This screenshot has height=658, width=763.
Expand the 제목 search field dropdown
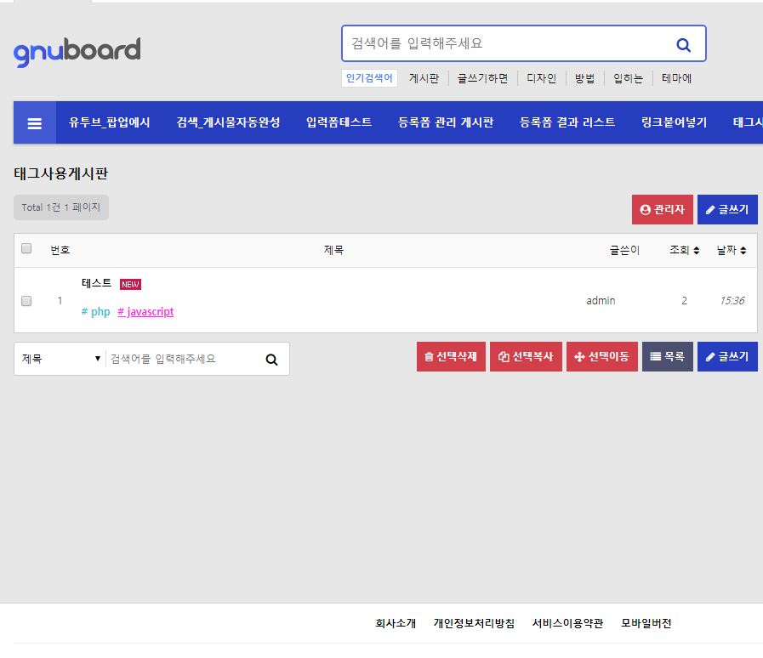pyautogui.click(x=60, y=359)
